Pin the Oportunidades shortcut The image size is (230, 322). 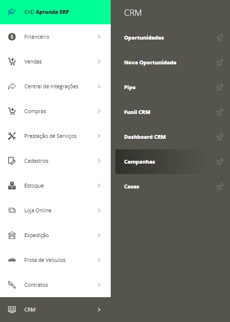[x=220, y=38]
